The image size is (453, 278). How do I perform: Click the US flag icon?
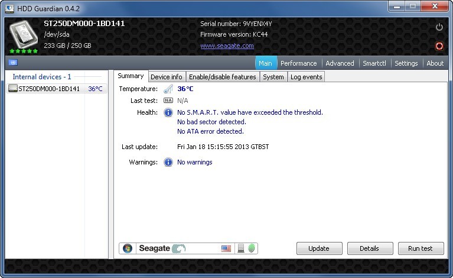[x=226, y=248]
